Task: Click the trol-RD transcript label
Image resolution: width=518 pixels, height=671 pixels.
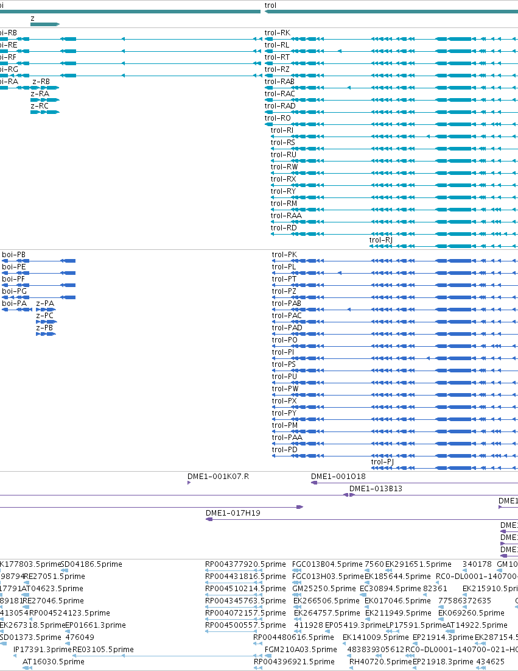Action: coord(284,228)
